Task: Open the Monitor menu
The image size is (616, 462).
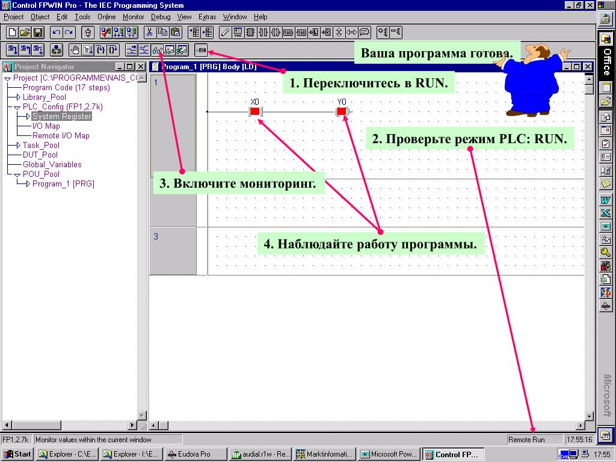Action: point(133,17)
